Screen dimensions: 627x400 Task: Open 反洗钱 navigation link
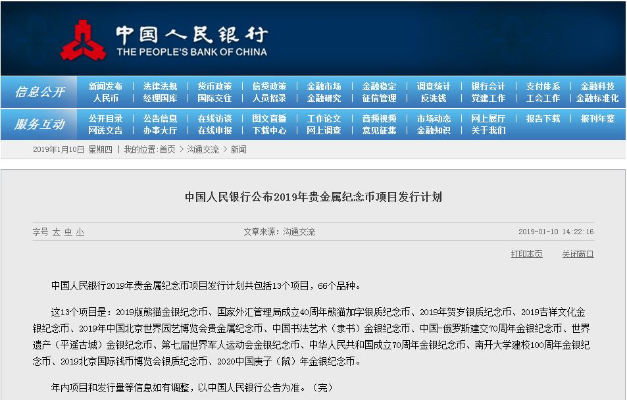[x=434, y=98]
